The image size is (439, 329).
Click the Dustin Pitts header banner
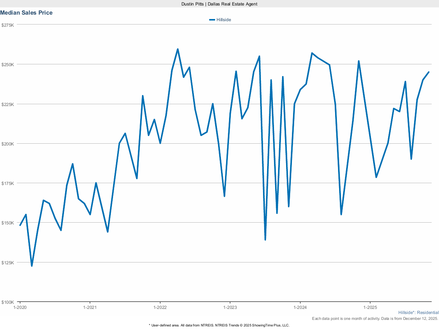coord(219,4)
